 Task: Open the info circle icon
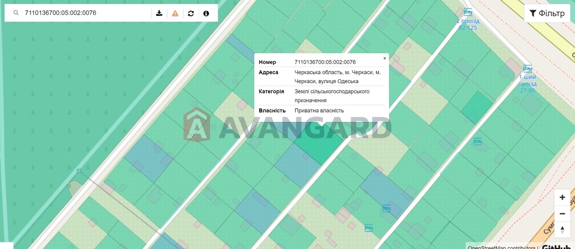point(206,13)
